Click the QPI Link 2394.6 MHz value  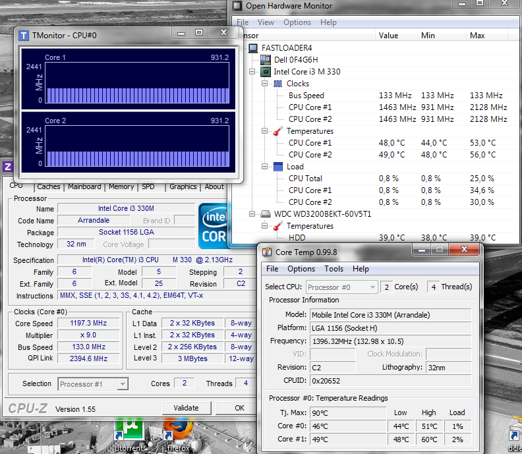88,358
